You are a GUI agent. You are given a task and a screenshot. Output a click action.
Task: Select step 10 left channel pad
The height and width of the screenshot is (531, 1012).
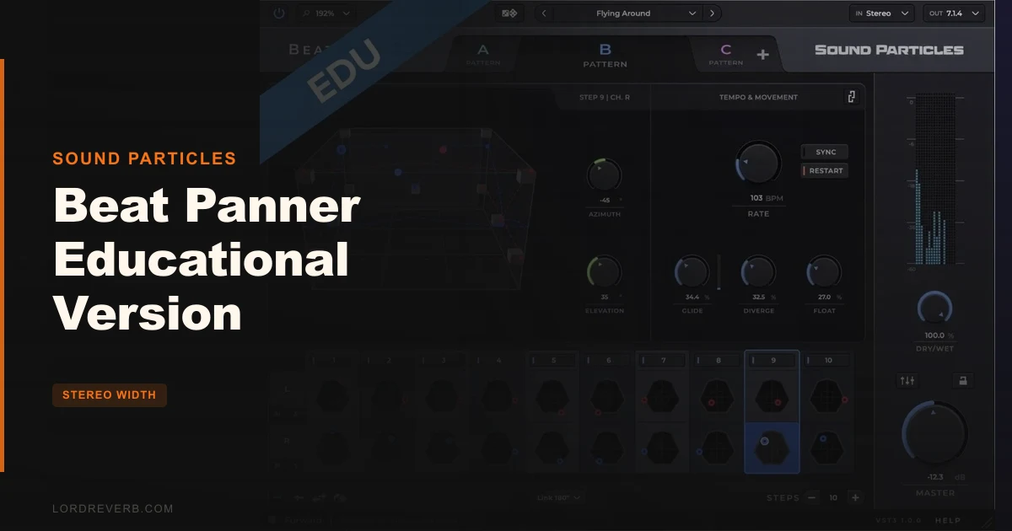pyautogui.click(x=826, y=395)
